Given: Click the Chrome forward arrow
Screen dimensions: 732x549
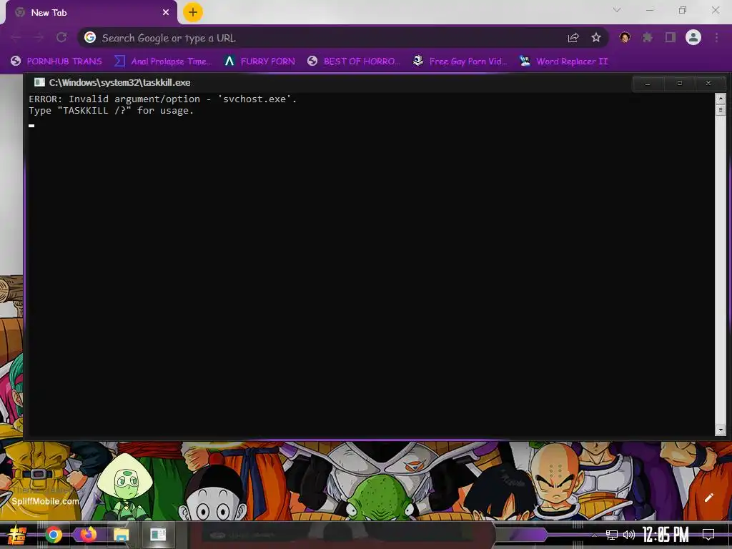Looking at the screenshot, I should point(39,37).
